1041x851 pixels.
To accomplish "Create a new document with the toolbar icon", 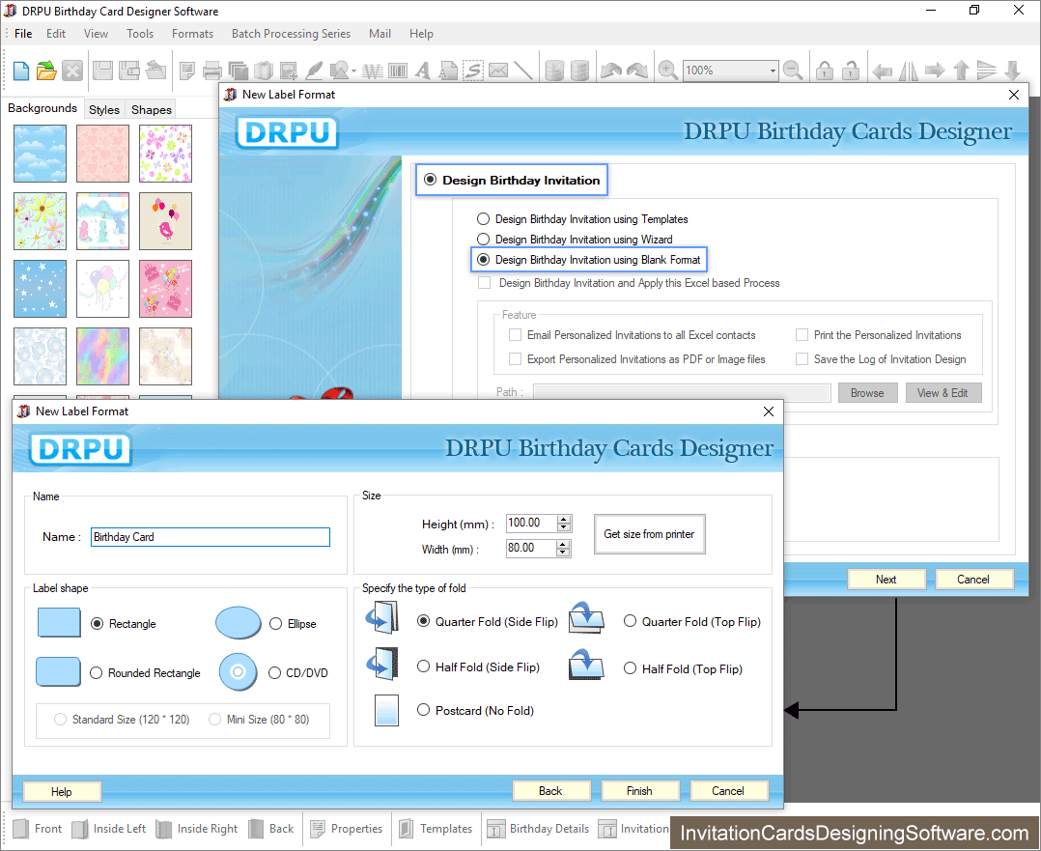I will click(x=21, y=70).
